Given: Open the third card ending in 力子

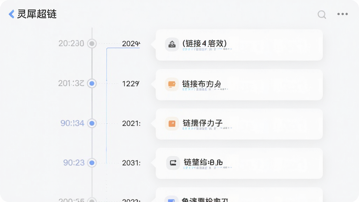Looking at the screenshot, I should (239, 124).
